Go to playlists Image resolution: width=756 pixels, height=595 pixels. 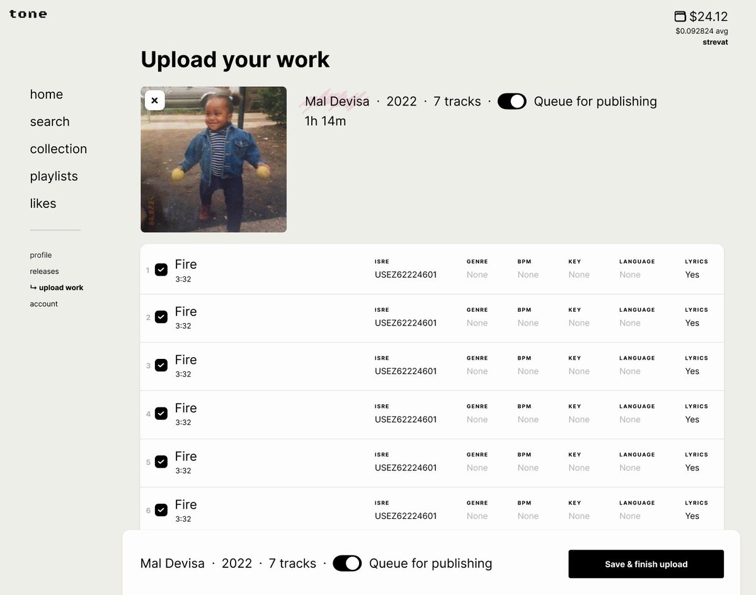pos(54,176)
